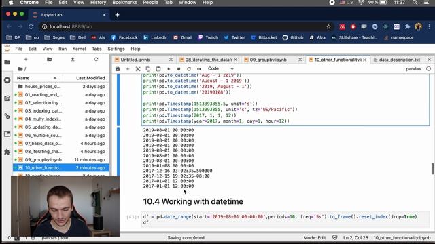Open Running Terminals and Kernels sidebar icon

click(x=7, y=80)
